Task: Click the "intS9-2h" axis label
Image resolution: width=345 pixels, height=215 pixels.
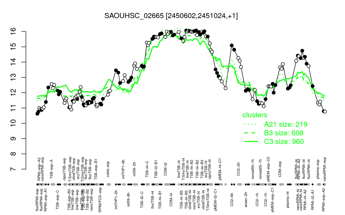Action: coord(134,169)
